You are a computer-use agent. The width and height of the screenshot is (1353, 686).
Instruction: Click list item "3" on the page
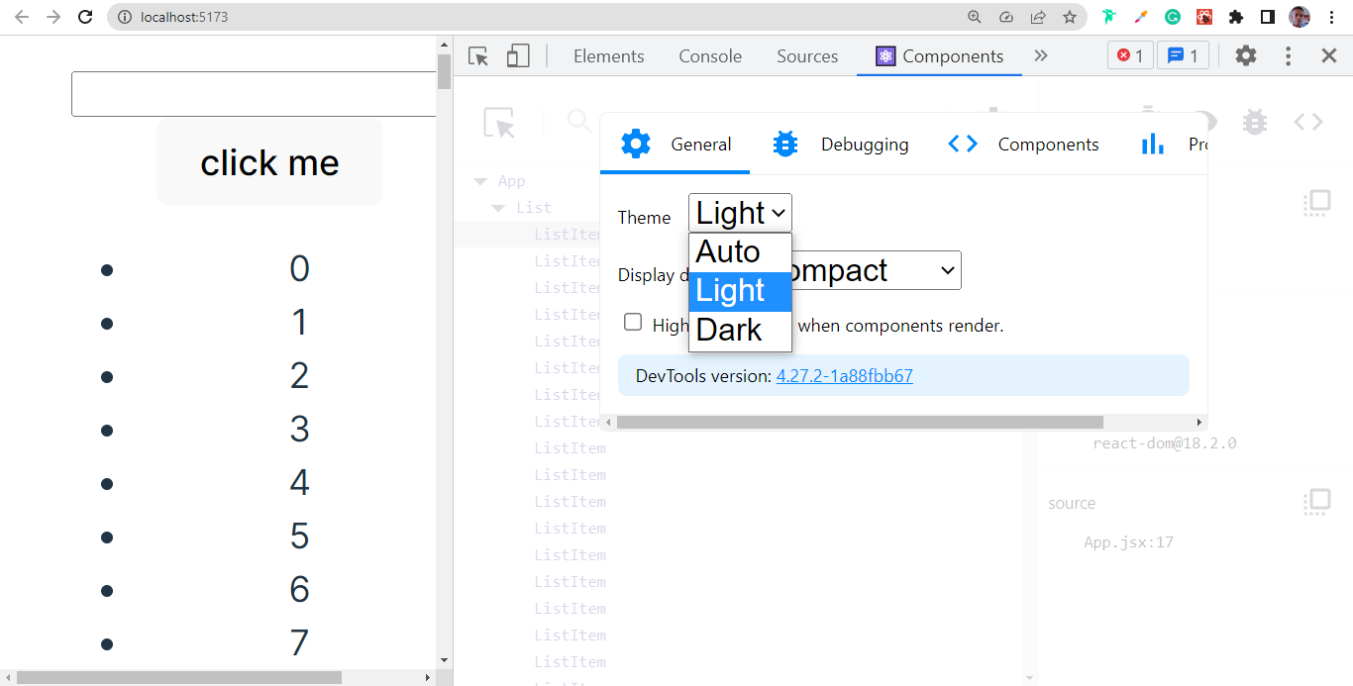click(299, 429)
